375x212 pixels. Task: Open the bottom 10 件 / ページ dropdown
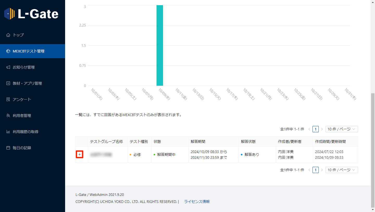[341, 170]
